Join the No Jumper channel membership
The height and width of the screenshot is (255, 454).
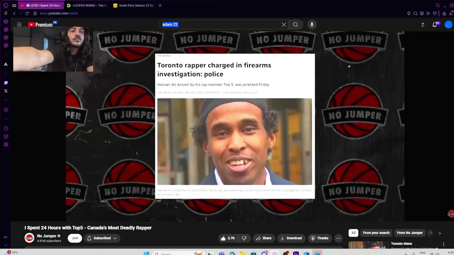click(x=75, y=238)
